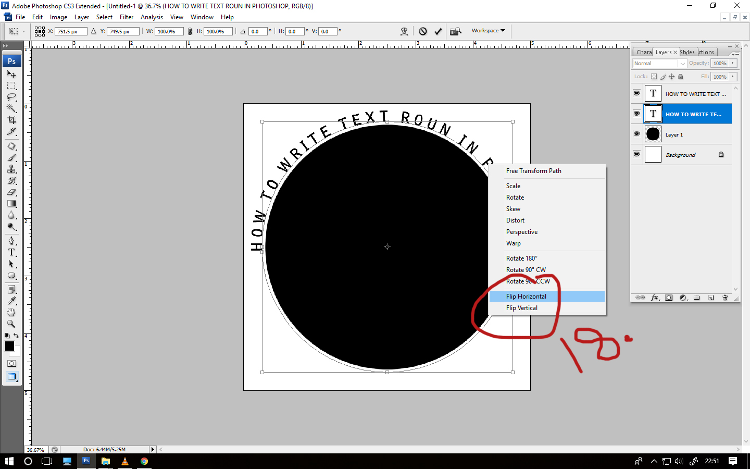Select the Move tool
This screenshot has height=469, width=750.
pyautogui.click(x=11, y=74)
